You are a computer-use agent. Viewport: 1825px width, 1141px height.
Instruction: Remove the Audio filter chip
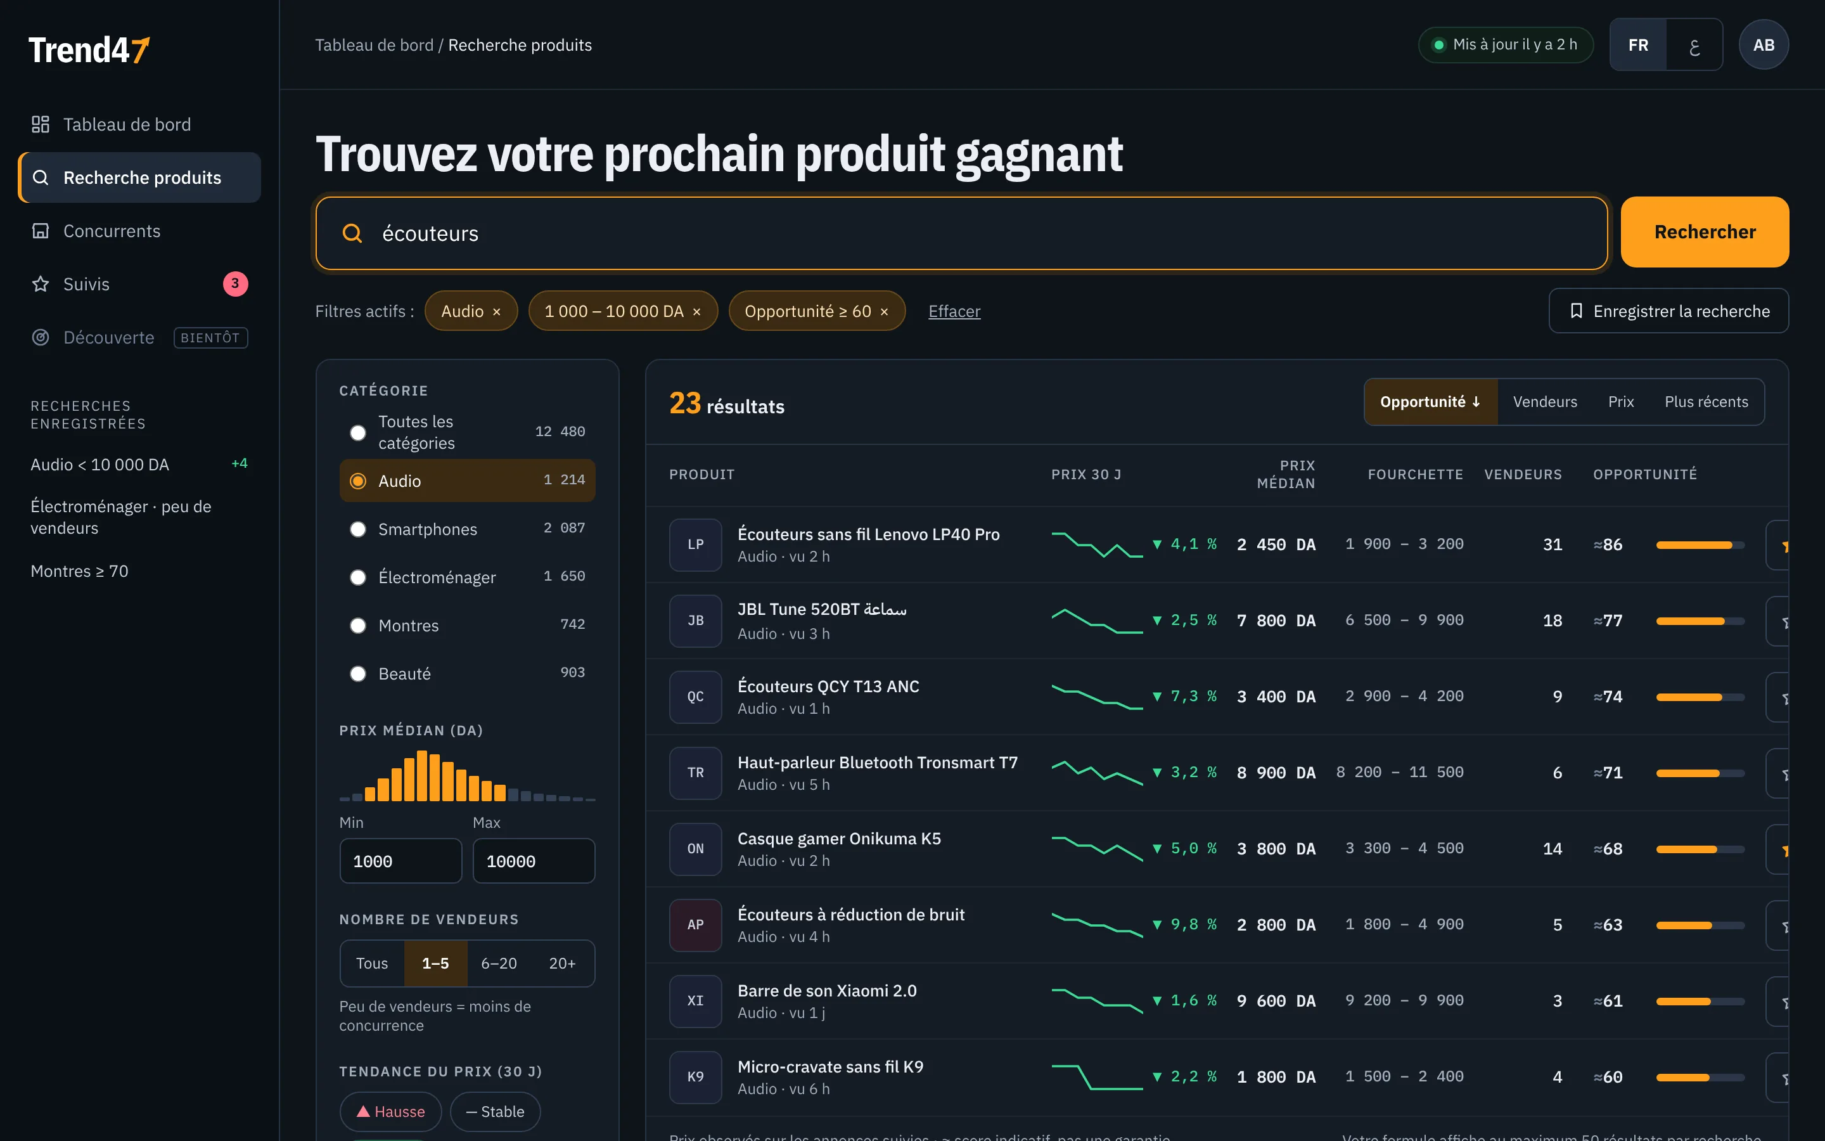(x=496, y=312)
